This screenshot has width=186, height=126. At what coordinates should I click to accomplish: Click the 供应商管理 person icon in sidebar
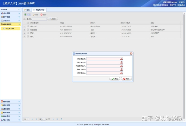coord(2,24)
